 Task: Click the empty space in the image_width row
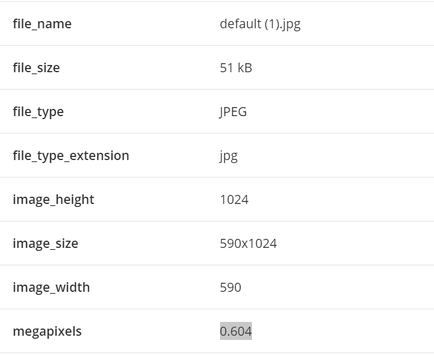coord(350,288)
